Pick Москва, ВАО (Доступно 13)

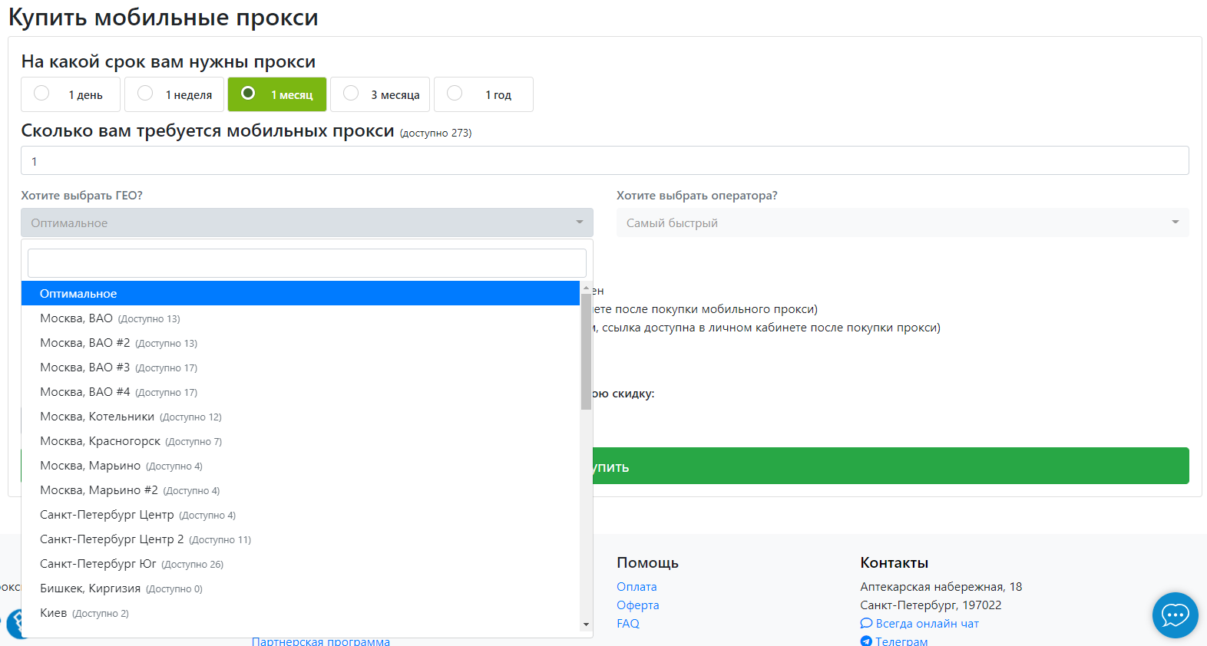click(300, 318)
